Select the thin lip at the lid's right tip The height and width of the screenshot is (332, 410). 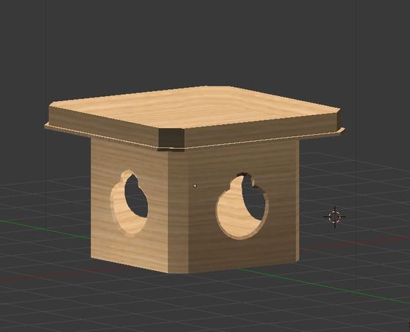click(x=341, y=130)
